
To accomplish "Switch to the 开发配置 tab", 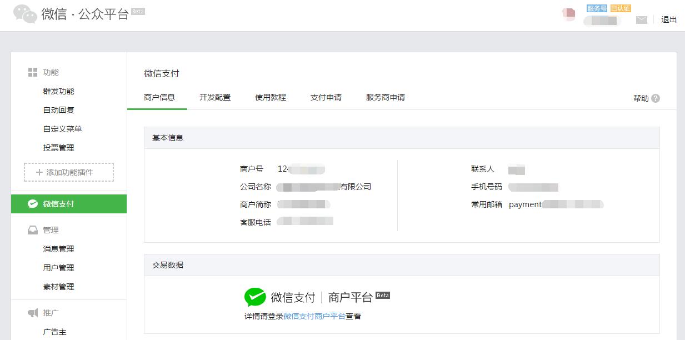I will coord(215,97).
